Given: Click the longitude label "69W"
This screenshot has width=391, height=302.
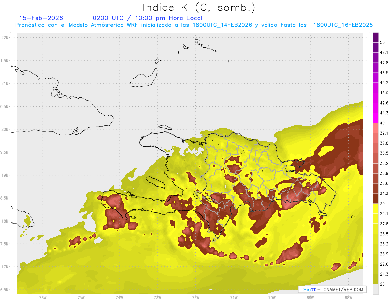Looking at the screenshot, I should (310, 298).
